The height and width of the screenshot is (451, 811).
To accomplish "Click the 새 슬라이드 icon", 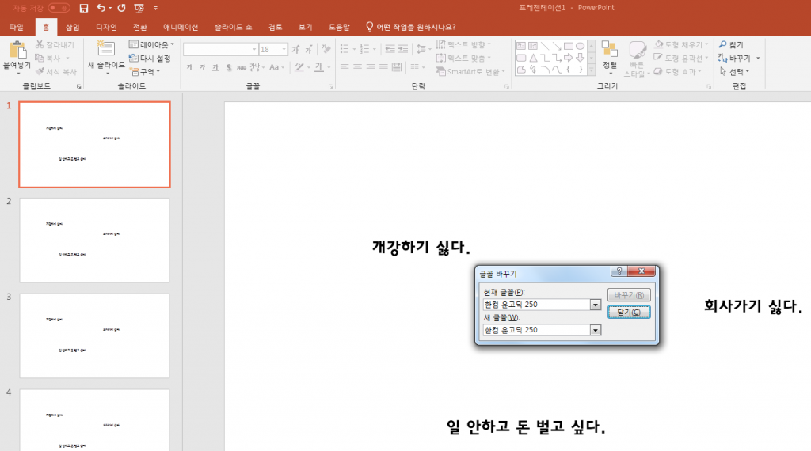I will (x=105, y=48).
